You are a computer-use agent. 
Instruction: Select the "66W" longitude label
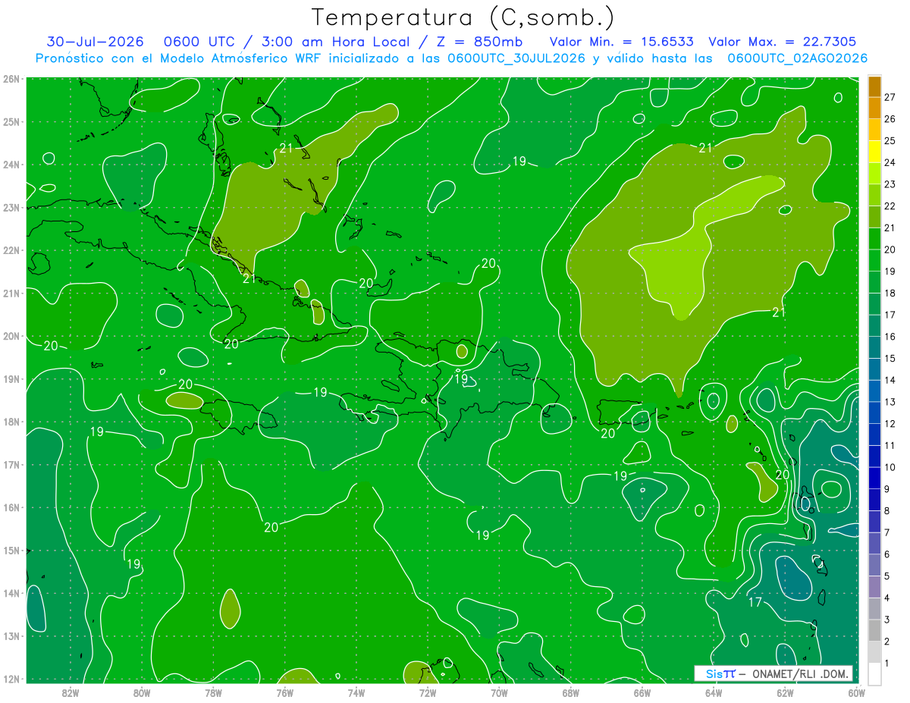pyautogui.click(x=642, y=692)
